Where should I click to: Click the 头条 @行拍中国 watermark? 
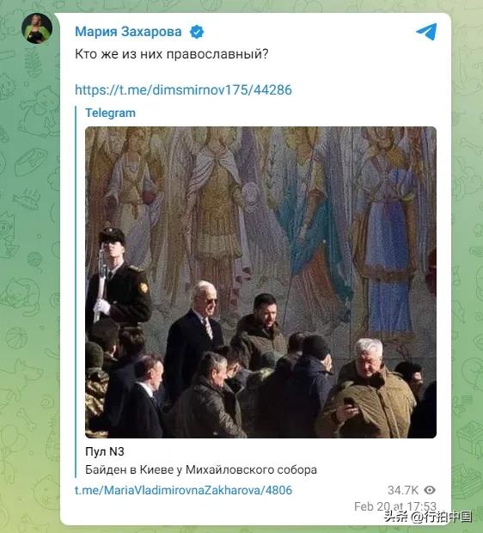429,517
